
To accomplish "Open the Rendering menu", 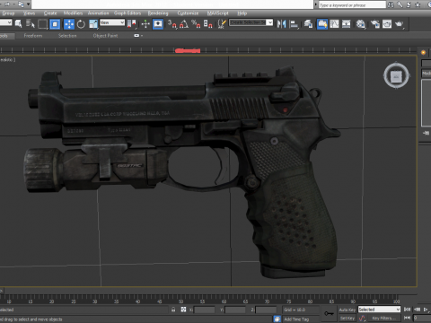I will pyautogui.click(x=158, y=13).
